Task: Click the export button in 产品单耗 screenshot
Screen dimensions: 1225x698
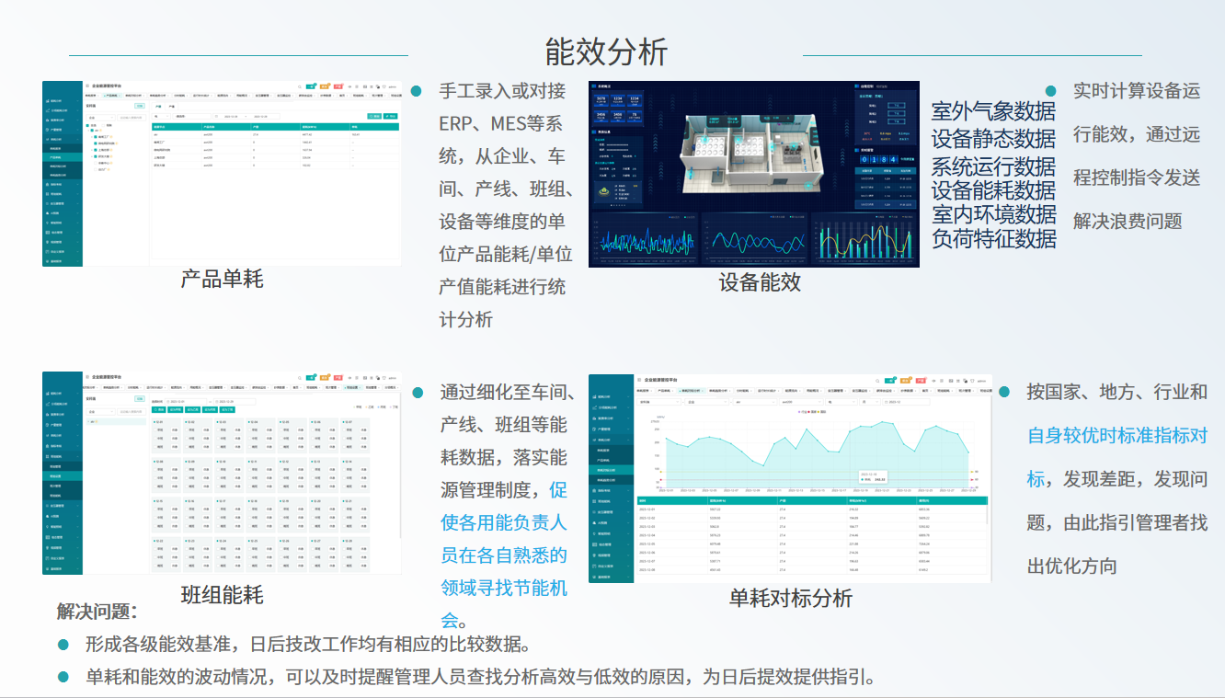Action: (x=390, y=117)
